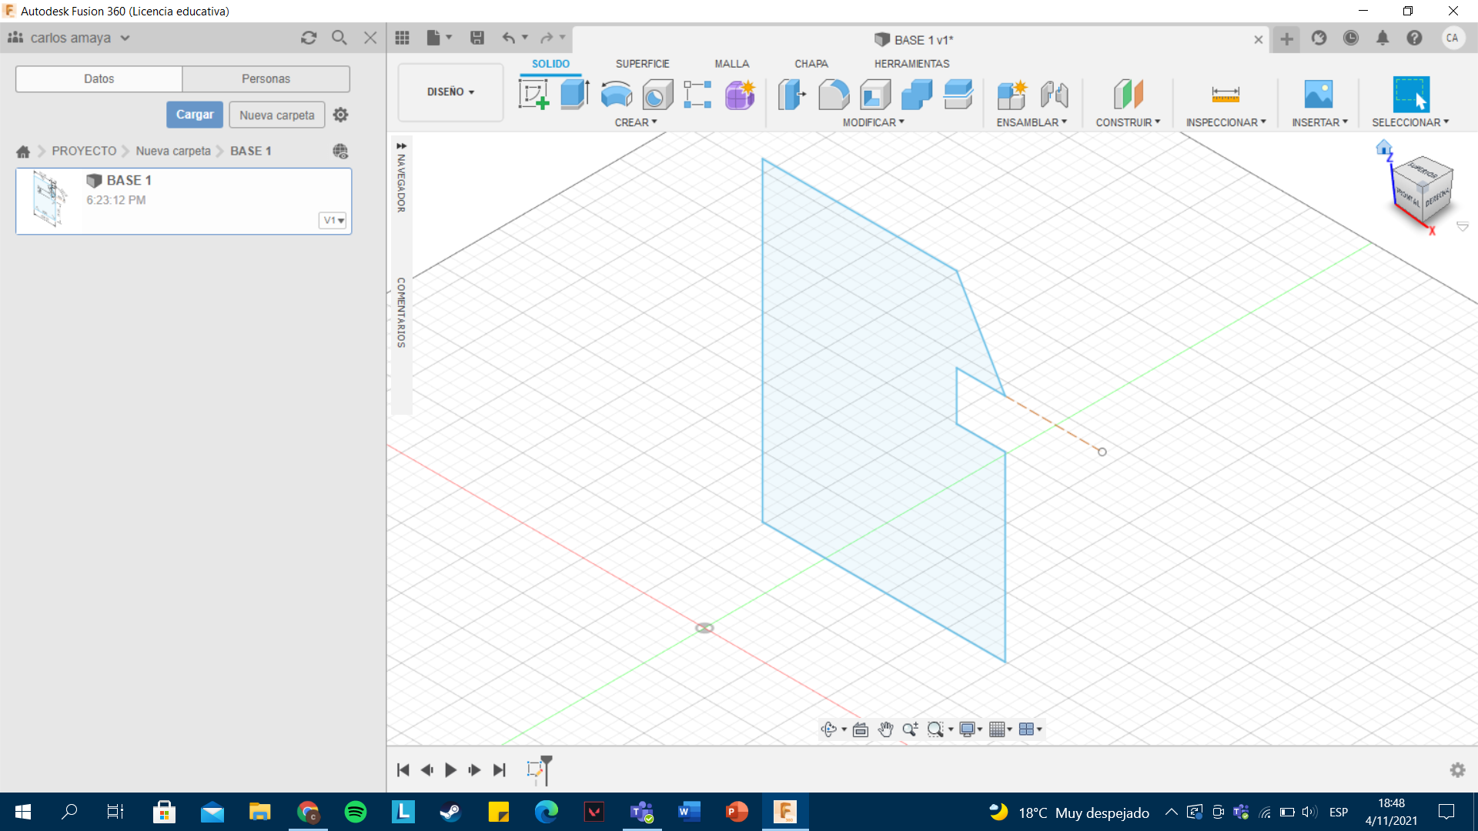
Task: Open the job status clock icon
Action: [1351, 38]
